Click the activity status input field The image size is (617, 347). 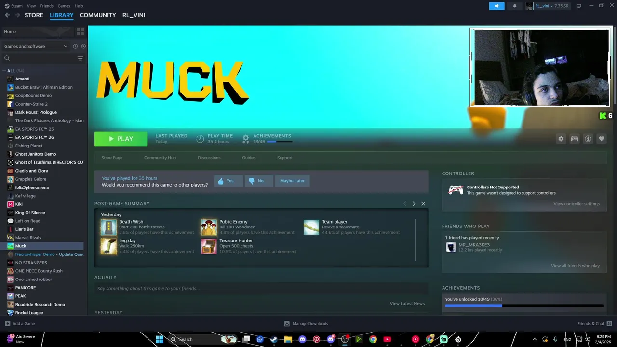pos(261,288)
